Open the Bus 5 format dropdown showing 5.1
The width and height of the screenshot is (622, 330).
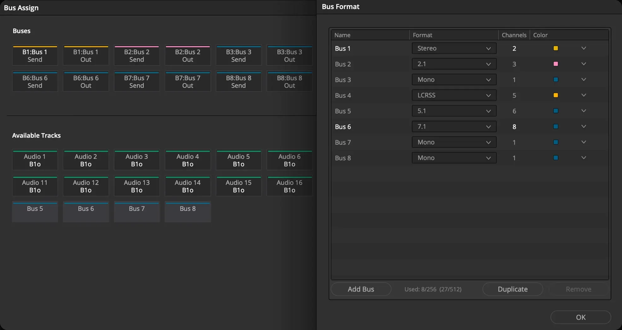pos(454,111)
